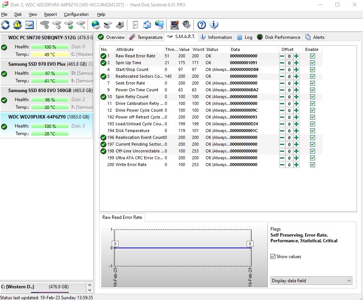The width and height of the screenshot is (363, 300).
Task: Disable the Write Error Rate enable checkbox
Action: 312,165
